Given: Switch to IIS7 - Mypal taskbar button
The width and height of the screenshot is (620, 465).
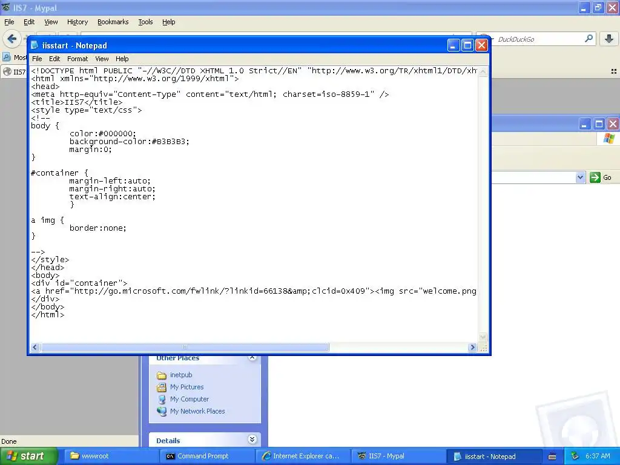Looking at the screenshot, I should pos(398,456).
